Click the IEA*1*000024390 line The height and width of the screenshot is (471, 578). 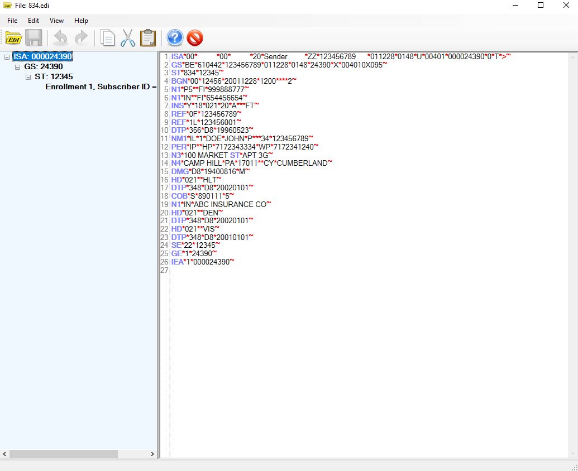pos(203,262)
